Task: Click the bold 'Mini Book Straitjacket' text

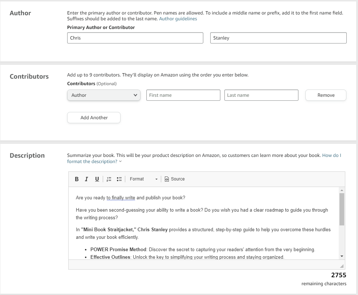Action: (109, 229)
